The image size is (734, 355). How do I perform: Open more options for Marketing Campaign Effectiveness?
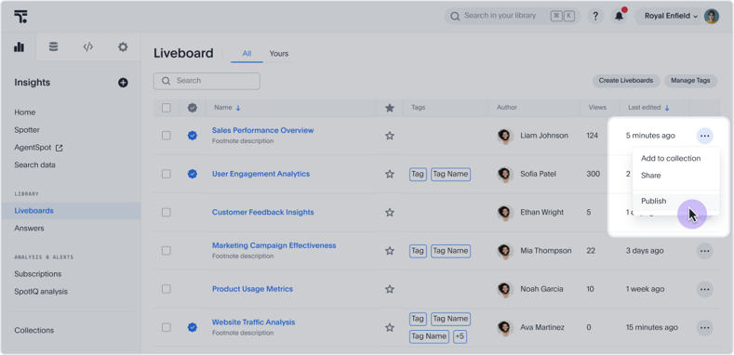(x=704, y=251)
